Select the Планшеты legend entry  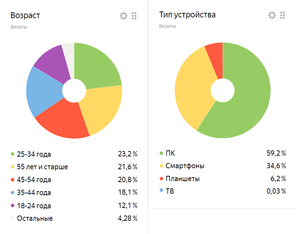(x=183, y=179)
